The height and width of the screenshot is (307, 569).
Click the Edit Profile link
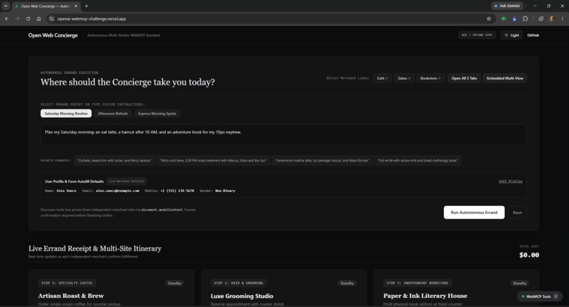pos(510,181)
